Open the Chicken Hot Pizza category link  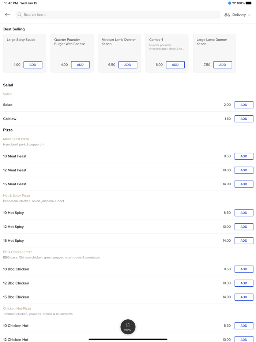point(17,308)
